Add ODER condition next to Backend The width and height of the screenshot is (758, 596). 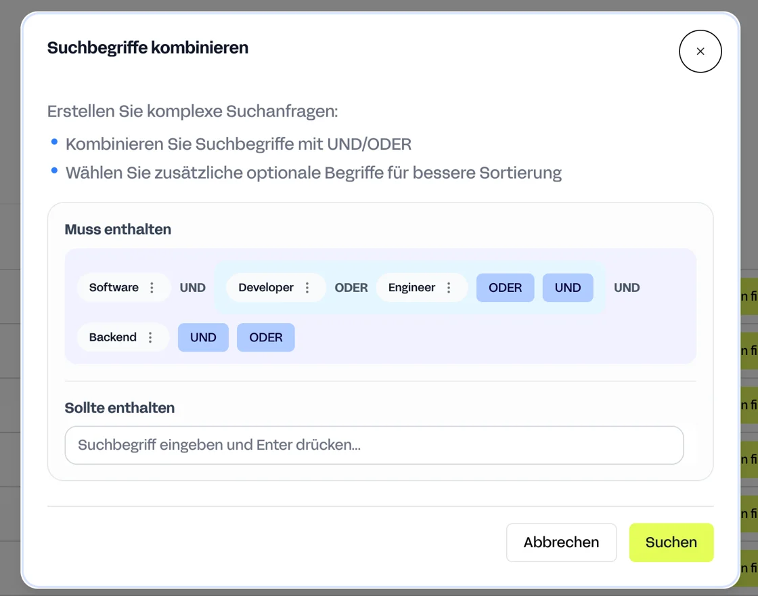[266, 337]
